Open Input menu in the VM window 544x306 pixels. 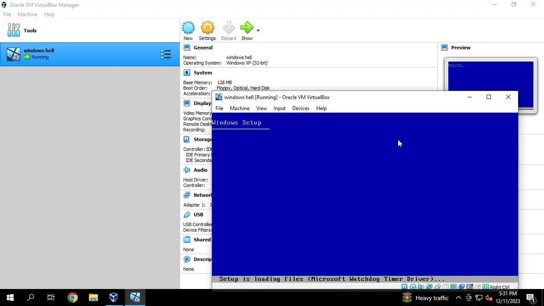pyautogui.click(x=280, y=108)
